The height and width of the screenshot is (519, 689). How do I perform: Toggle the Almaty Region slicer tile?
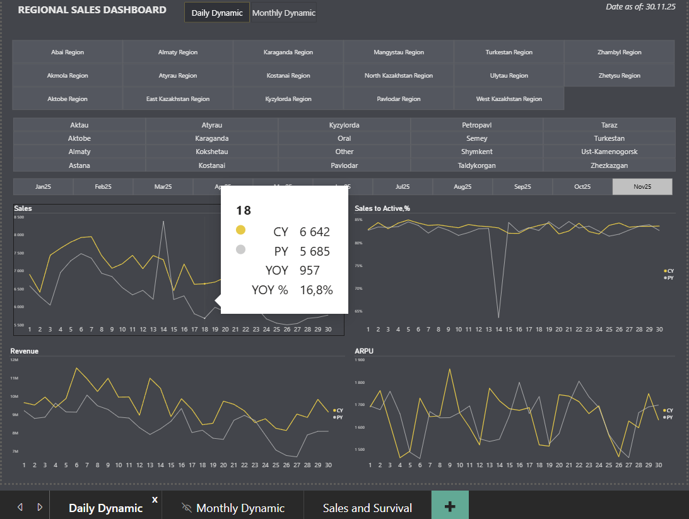pyautogui.click(x=178, y=52)
